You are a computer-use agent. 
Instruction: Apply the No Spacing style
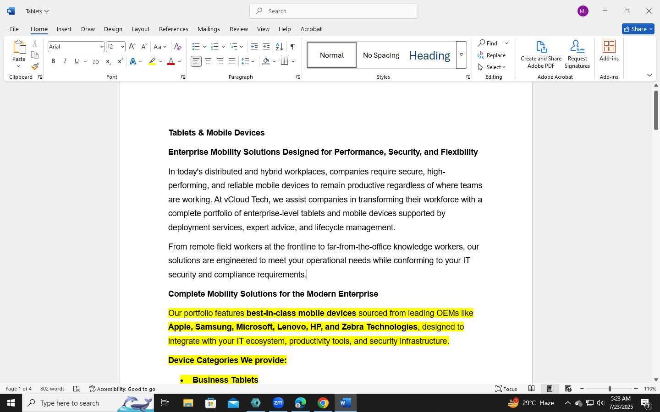point(381,55)
